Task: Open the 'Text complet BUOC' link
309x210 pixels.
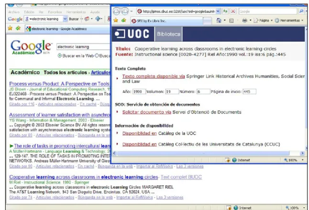Action: [x=181, y=177]
